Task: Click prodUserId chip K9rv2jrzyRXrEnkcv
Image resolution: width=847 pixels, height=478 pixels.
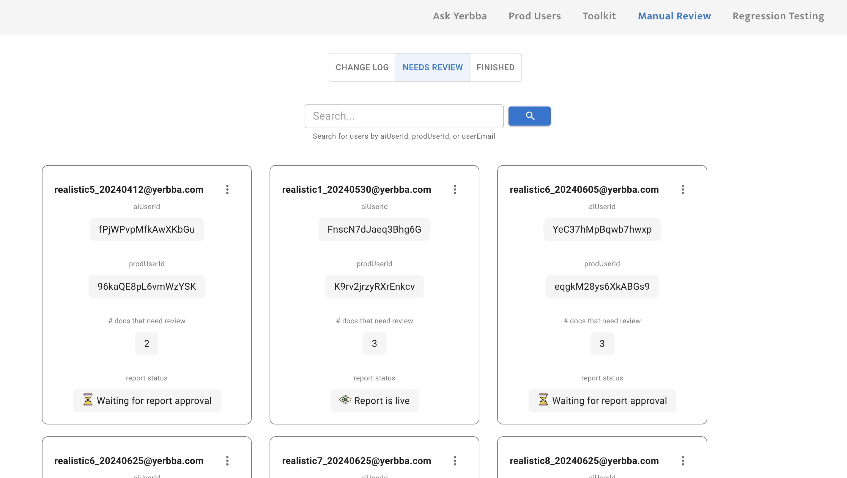Action: click(x=374, y=286)
